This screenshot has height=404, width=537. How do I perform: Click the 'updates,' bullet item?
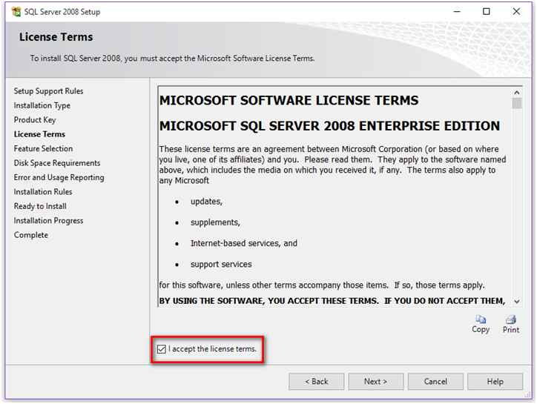click(x=206, y=202)
